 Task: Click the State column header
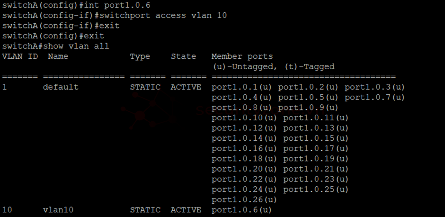coord(183,56)
